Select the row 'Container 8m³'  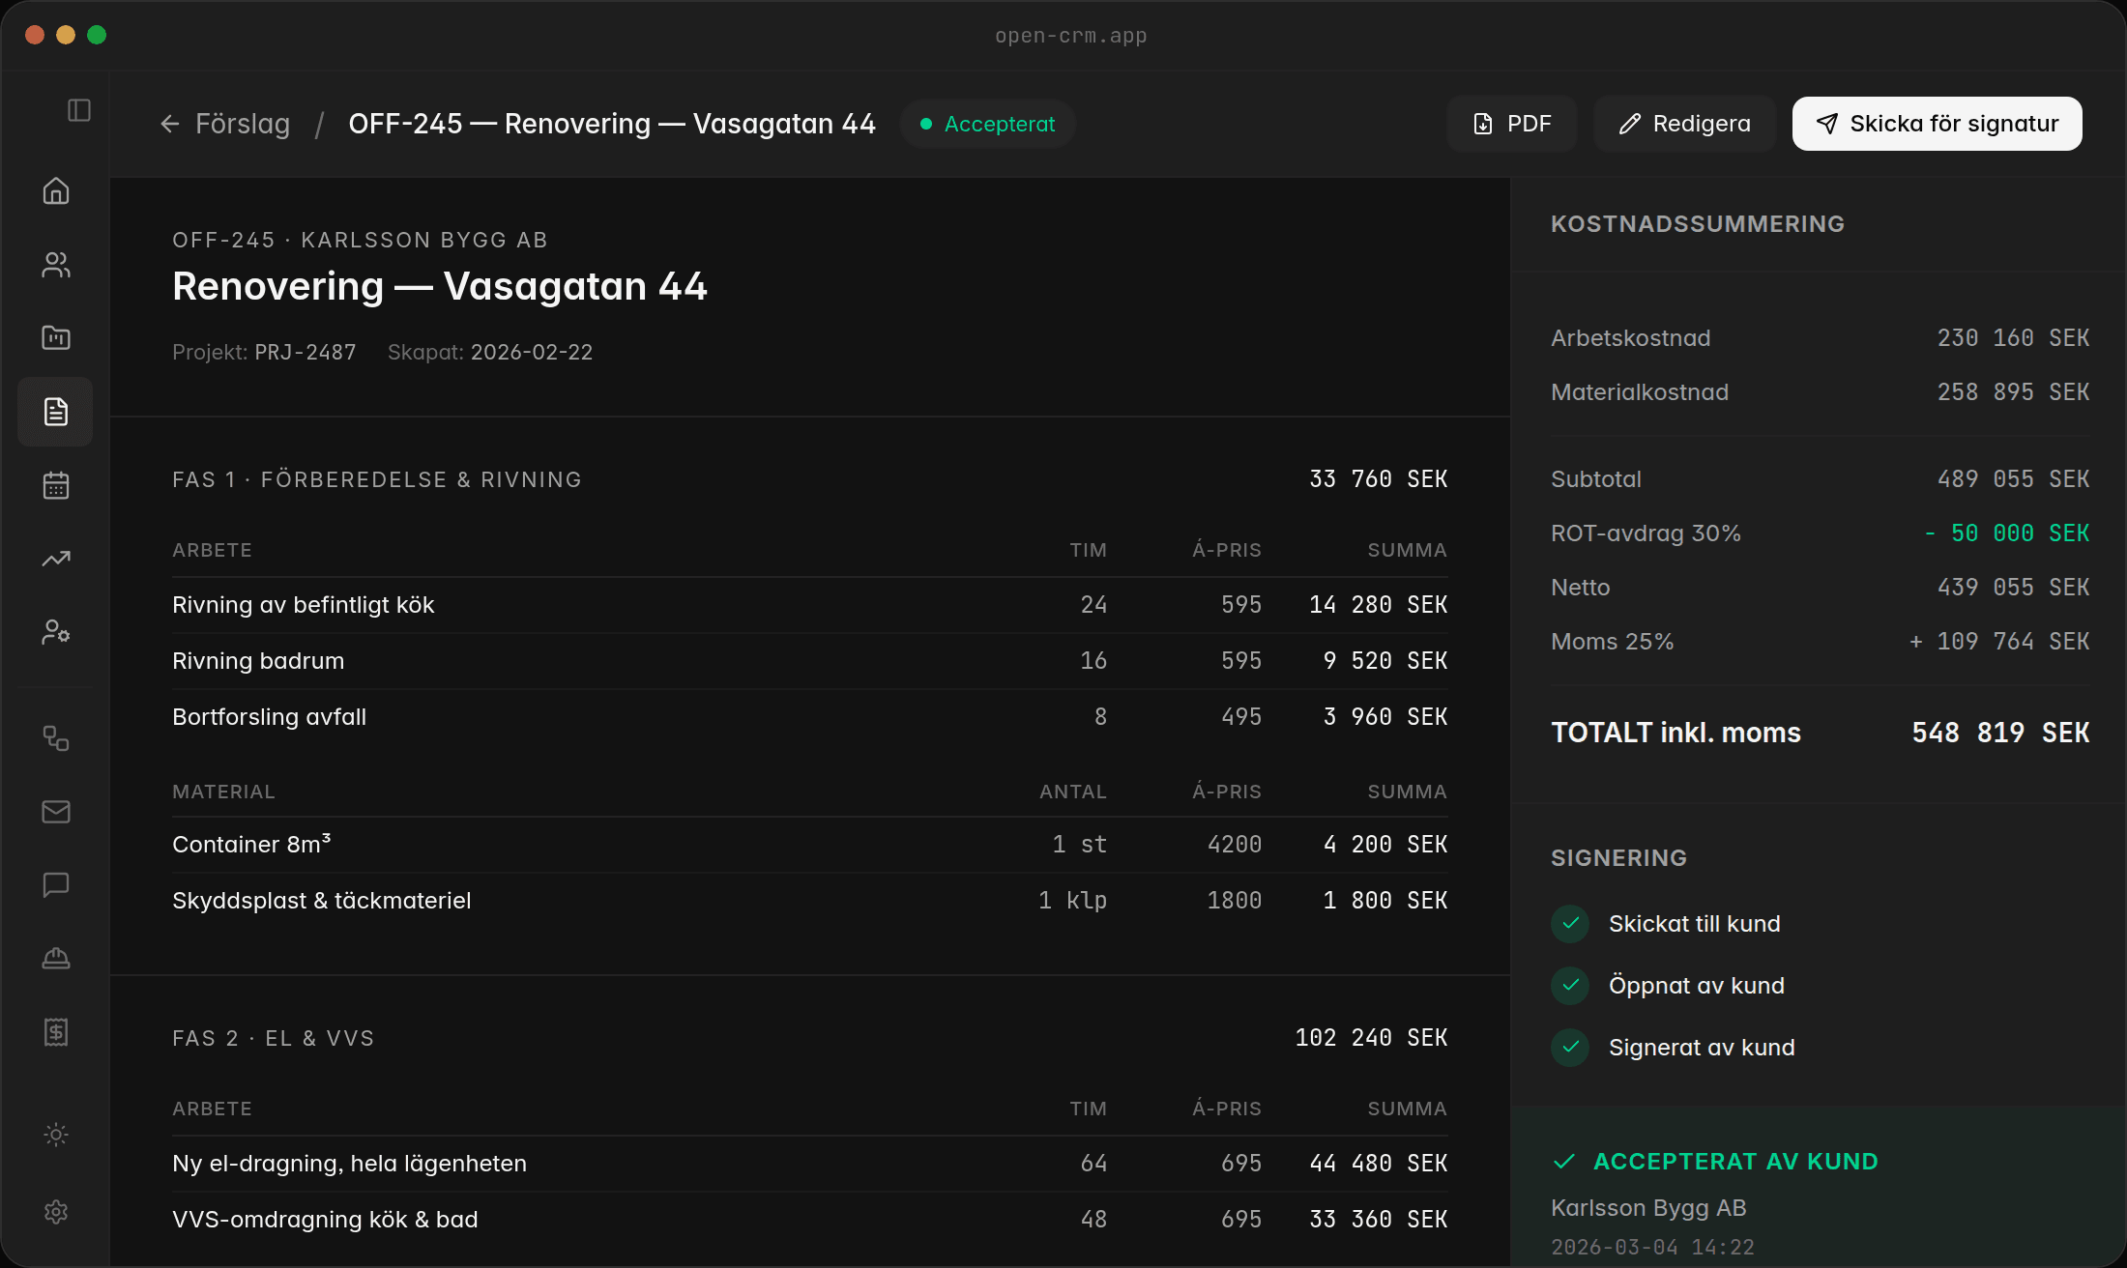point(810,845)
